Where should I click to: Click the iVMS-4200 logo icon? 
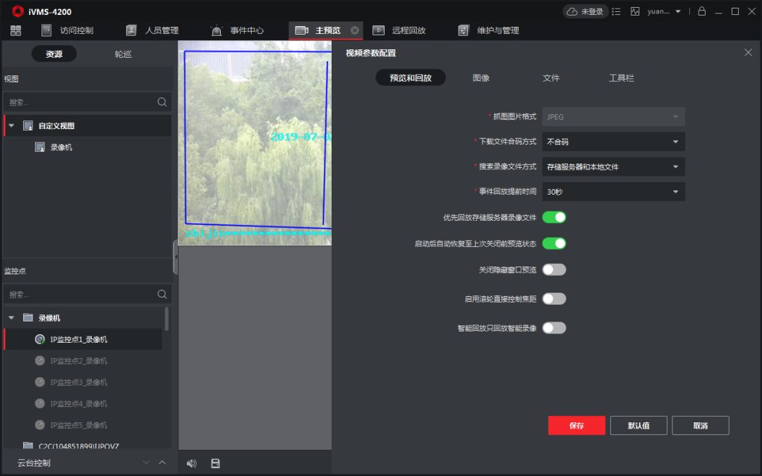coord(18,11)
